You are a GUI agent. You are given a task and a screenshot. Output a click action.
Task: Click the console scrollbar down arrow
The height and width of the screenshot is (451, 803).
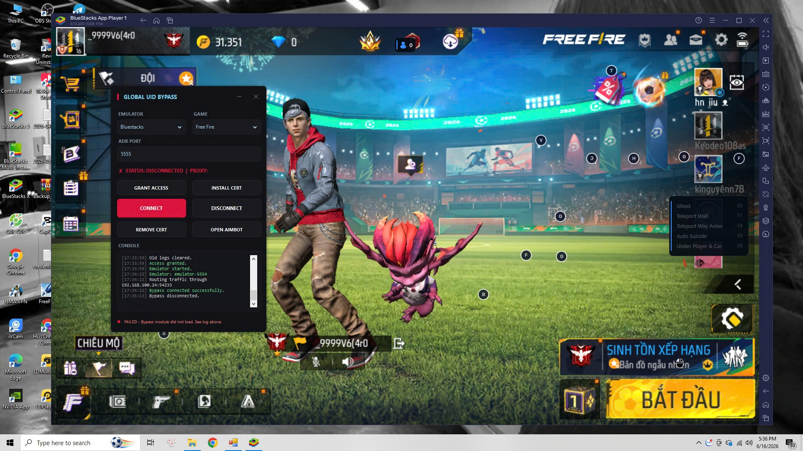pyautogui.click(x=253, y=304)
